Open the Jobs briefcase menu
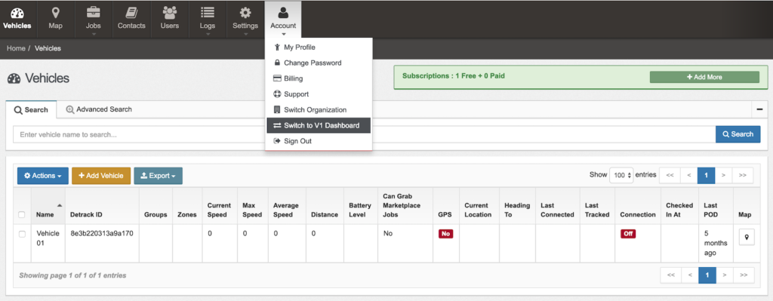This screenshot has width=773, height=301. pos(93,19)
